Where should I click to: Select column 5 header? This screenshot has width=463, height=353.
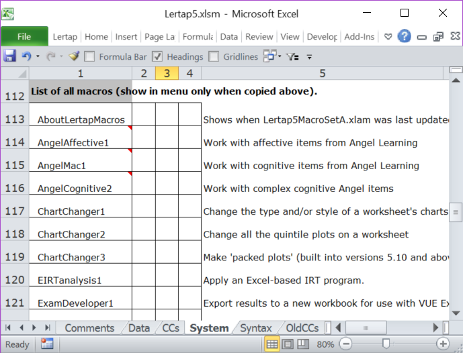(323, 73)
